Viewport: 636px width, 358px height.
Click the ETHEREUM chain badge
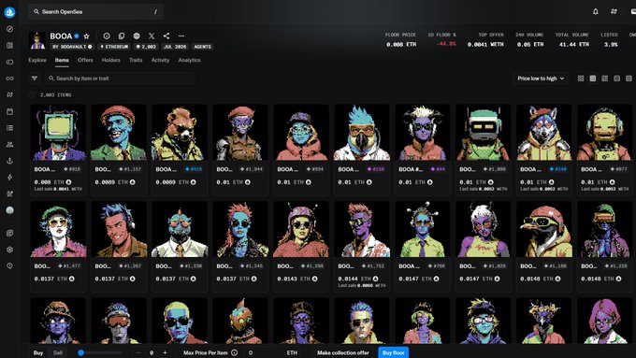[x=114, y=47]
